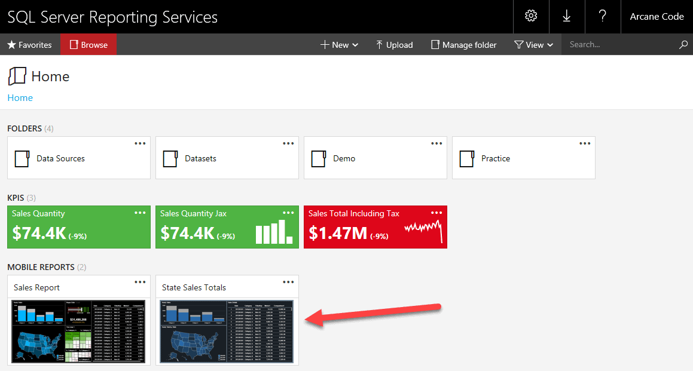Image resolution: width=693 pixels, height=371 pixels.
Task: Open the Favorites tab
Action: 30,45
